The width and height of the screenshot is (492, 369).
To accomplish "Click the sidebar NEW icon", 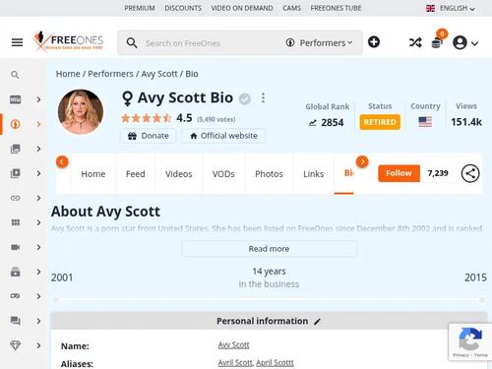I will 15,99.
